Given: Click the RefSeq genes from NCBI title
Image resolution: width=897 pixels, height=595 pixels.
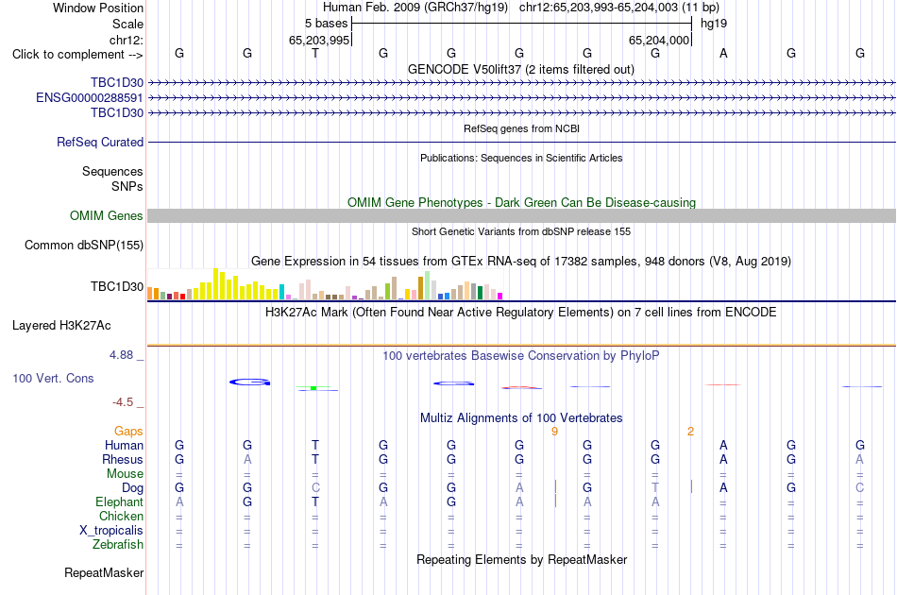Looking at the screenshot, I should [x=522, y=128].
